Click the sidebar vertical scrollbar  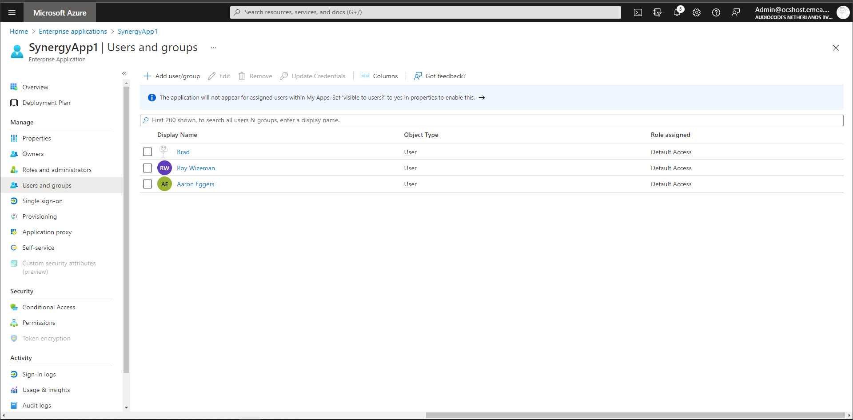126,229
